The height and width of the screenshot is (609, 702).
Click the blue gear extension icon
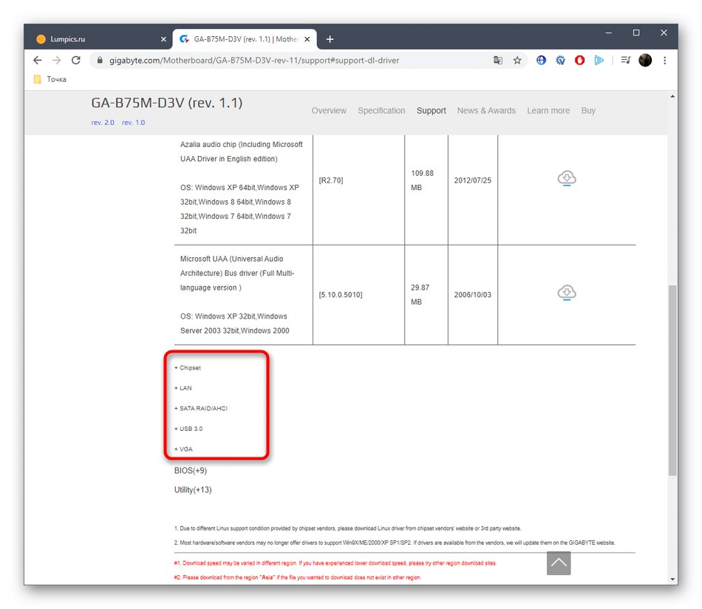pyautogui.click(x=560, y=60)
